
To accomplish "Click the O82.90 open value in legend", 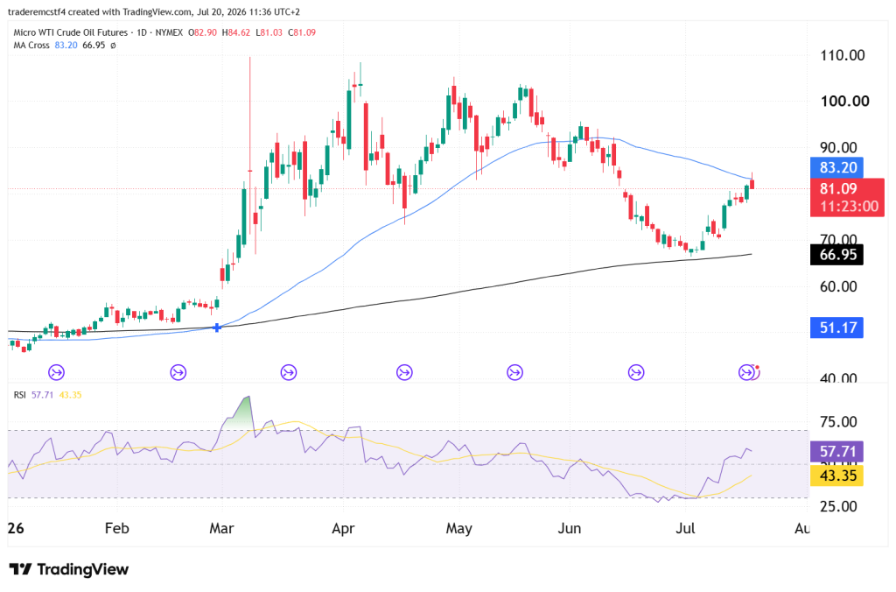I will (x=202, y=32).
